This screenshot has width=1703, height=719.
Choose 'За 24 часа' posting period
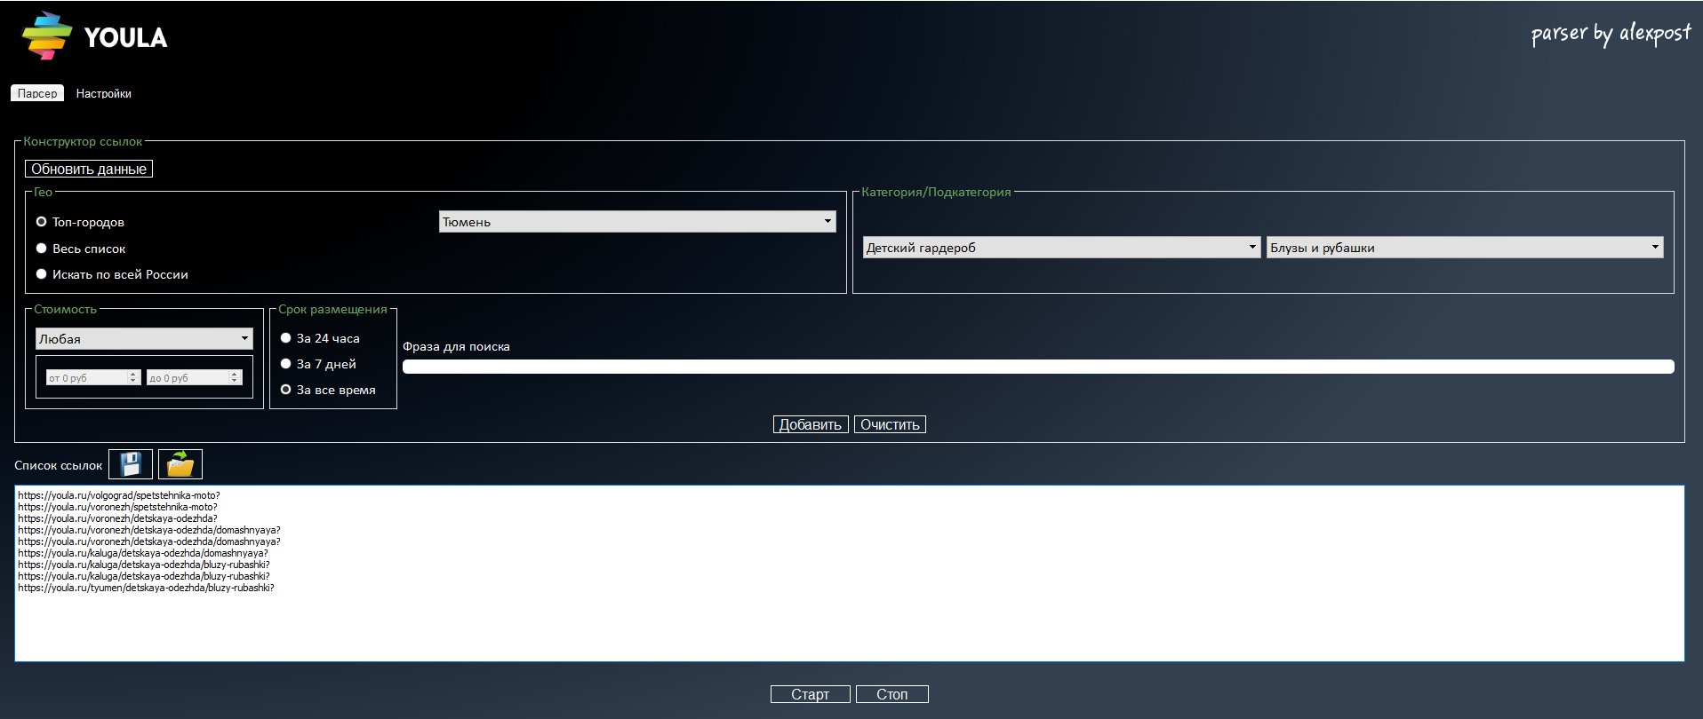(286, 338)
